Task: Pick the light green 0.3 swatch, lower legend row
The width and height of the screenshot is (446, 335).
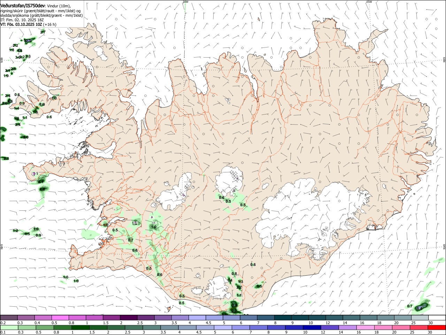Action: [27, 327]
